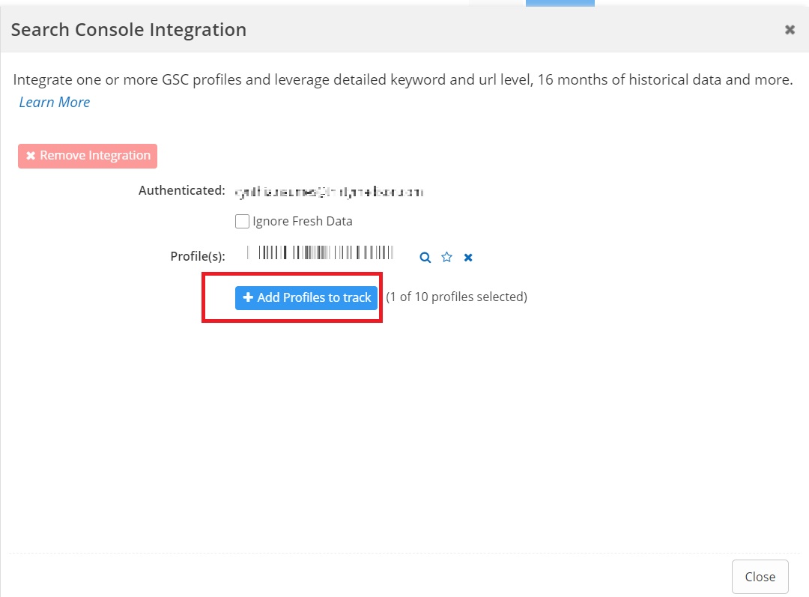Enable the Ignore Fresh Data checkbox
The height and width of the screenshot is (597, 809).
(242, 222)
